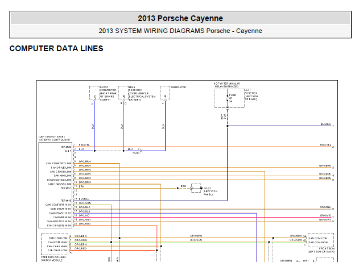
Task: Click the ORG/BLK label at the right edge
Action: (325, 207)
